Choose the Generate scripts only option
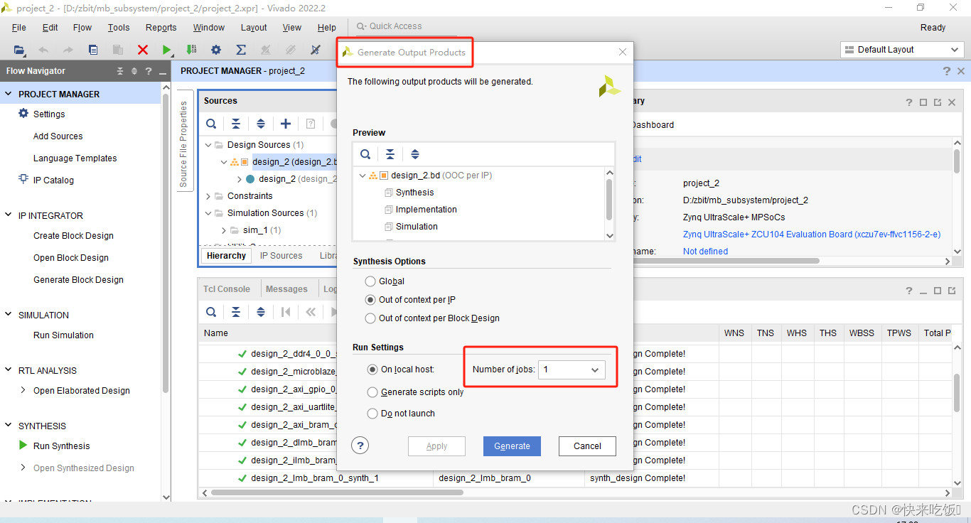Screen dimensions: 971x523 (372, 392)
